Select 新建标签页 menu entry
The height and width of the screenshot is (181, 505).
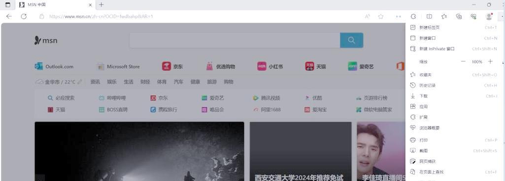pyautogui.click(x=454, y=27)
